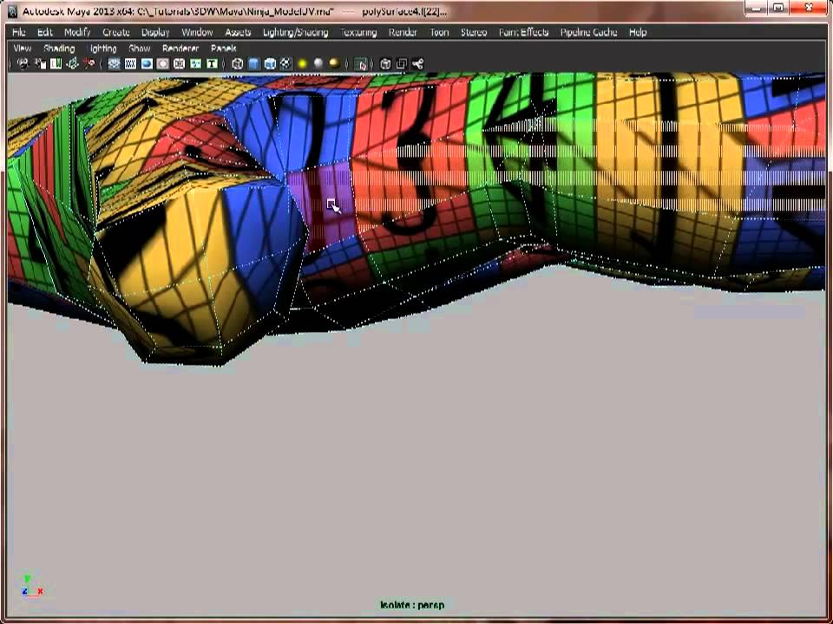
Task: Expand the panel Lighting menu
Action: (102, 49)
